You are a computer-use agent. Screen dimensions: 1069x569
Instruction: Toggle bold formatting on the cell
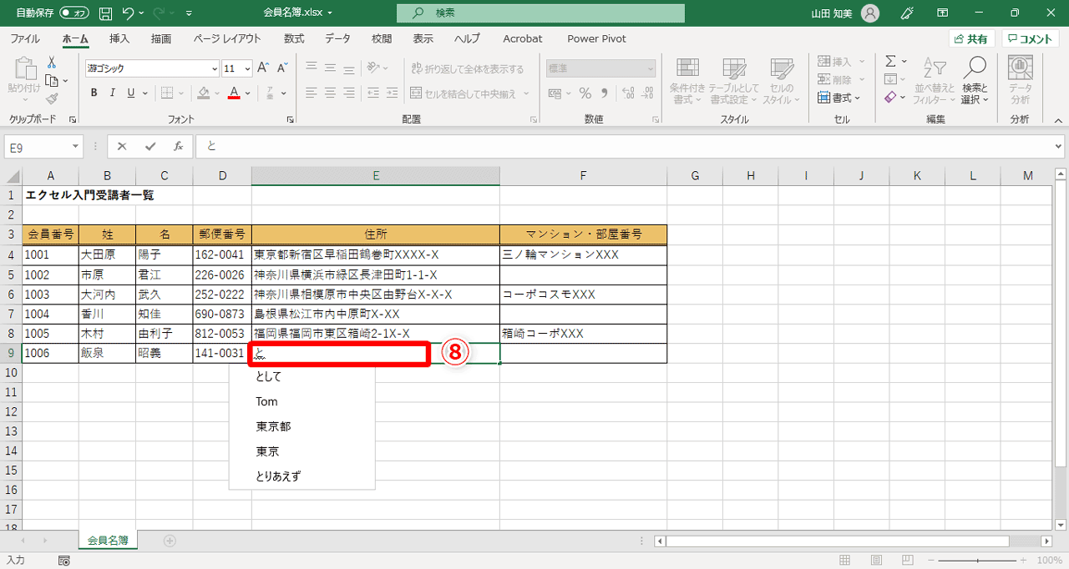pyautogui.click(x=94, y=93)
